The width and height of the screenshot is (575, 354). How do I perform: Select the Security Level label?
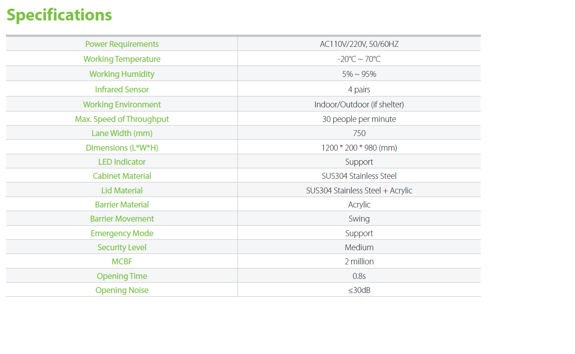(122, 248)
